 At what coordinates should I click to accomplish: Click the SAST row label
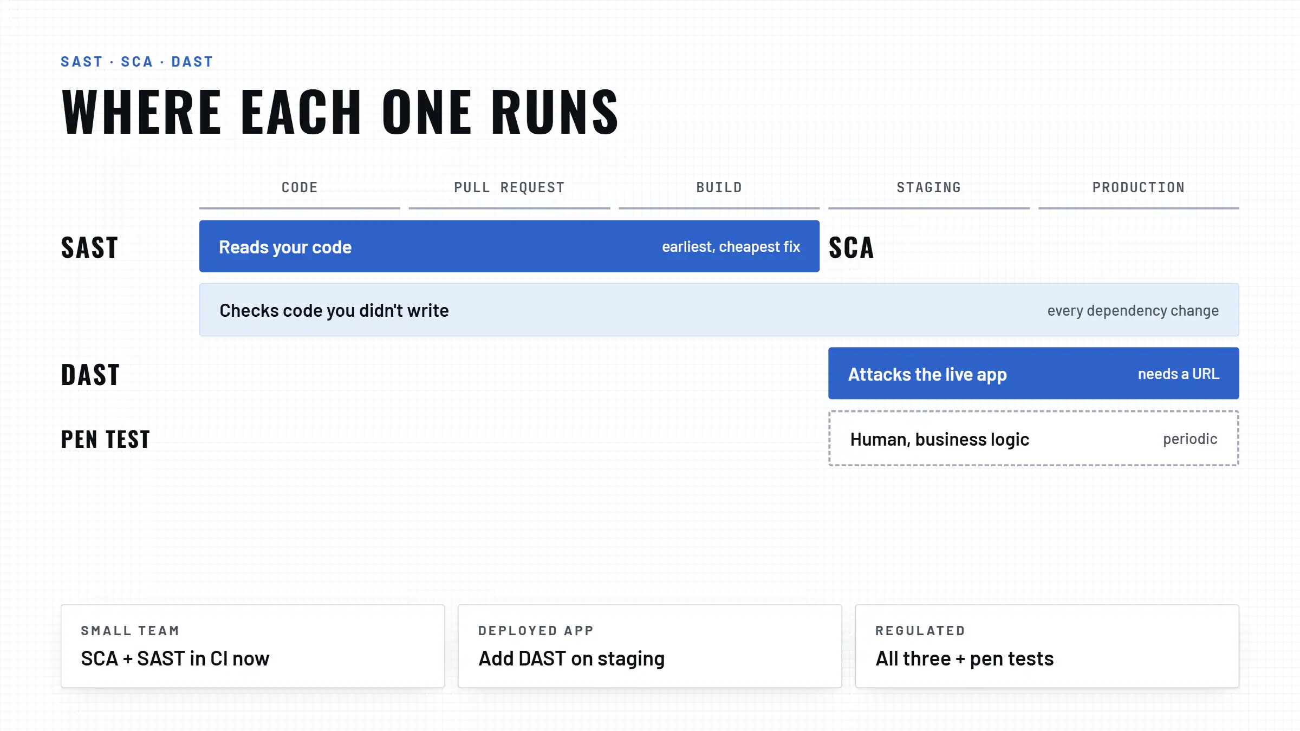point(89,247)
